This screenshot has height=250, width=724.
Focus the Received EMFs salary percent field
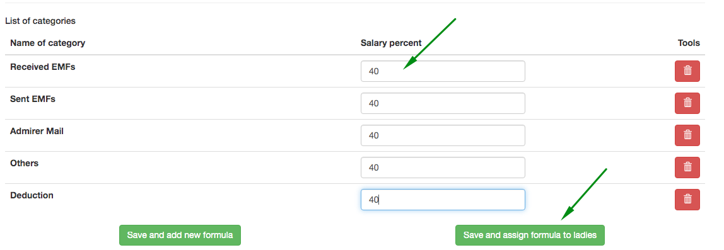pyautogui.click(x=443, y=72)
